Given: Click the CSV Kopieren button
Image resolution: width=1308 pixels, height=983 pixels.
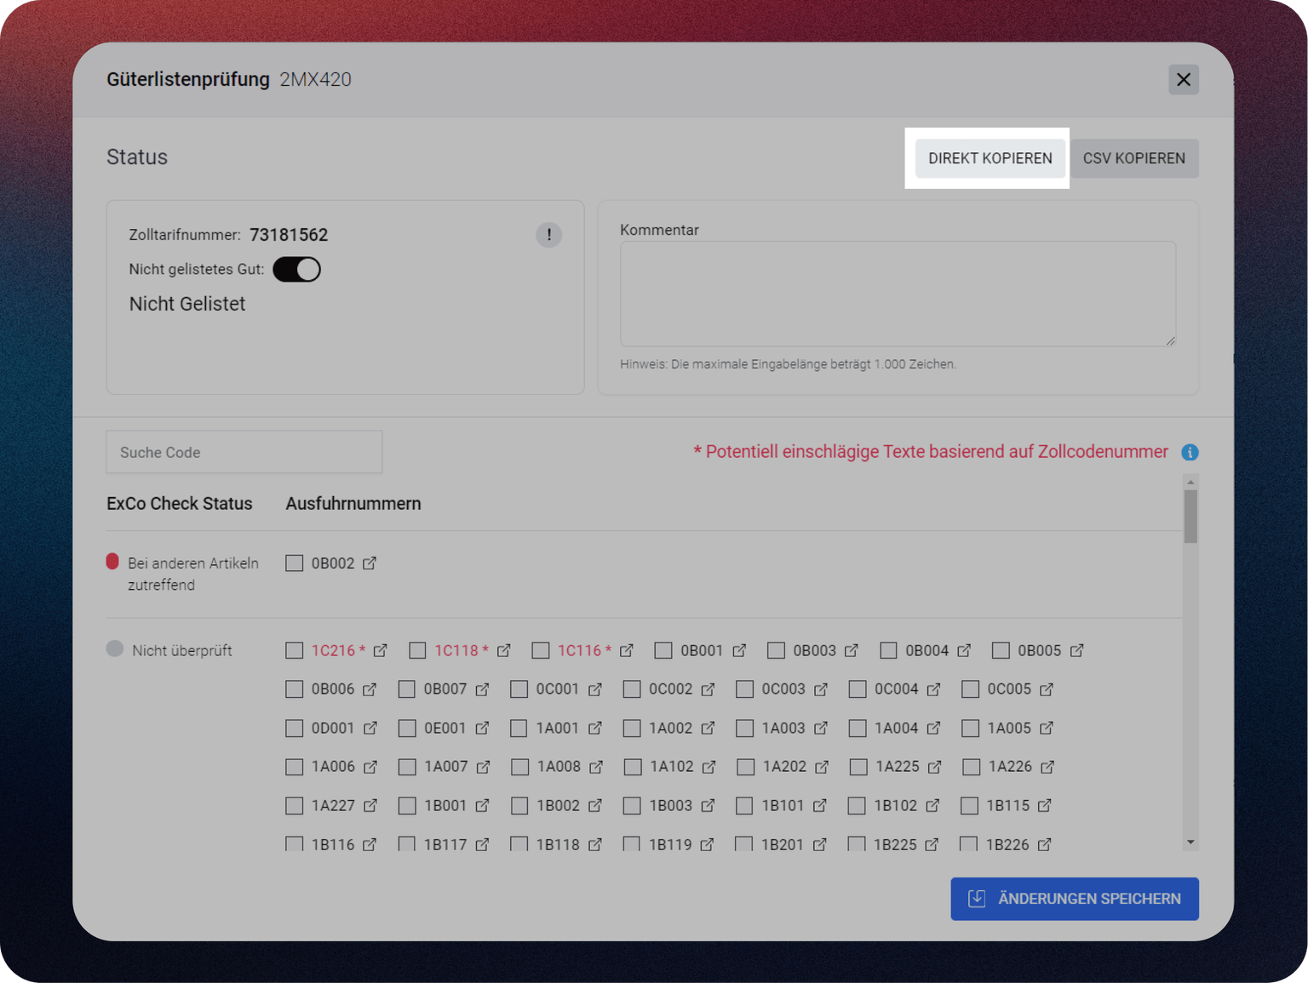Looking at the screenshot, I should pyautogui.click(x=1133, y=158).
